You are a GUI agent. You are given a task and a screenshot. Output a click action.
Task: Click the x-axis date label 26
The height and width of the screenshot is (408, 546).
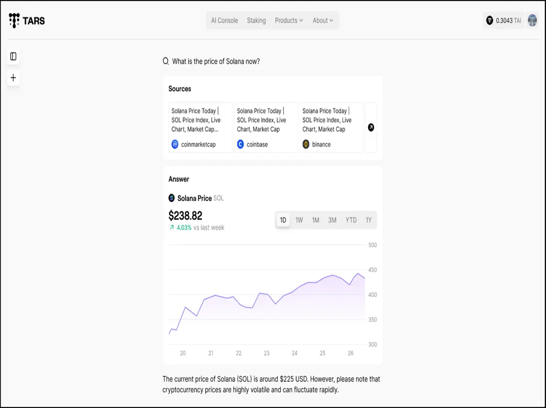(x=351, y=353)
